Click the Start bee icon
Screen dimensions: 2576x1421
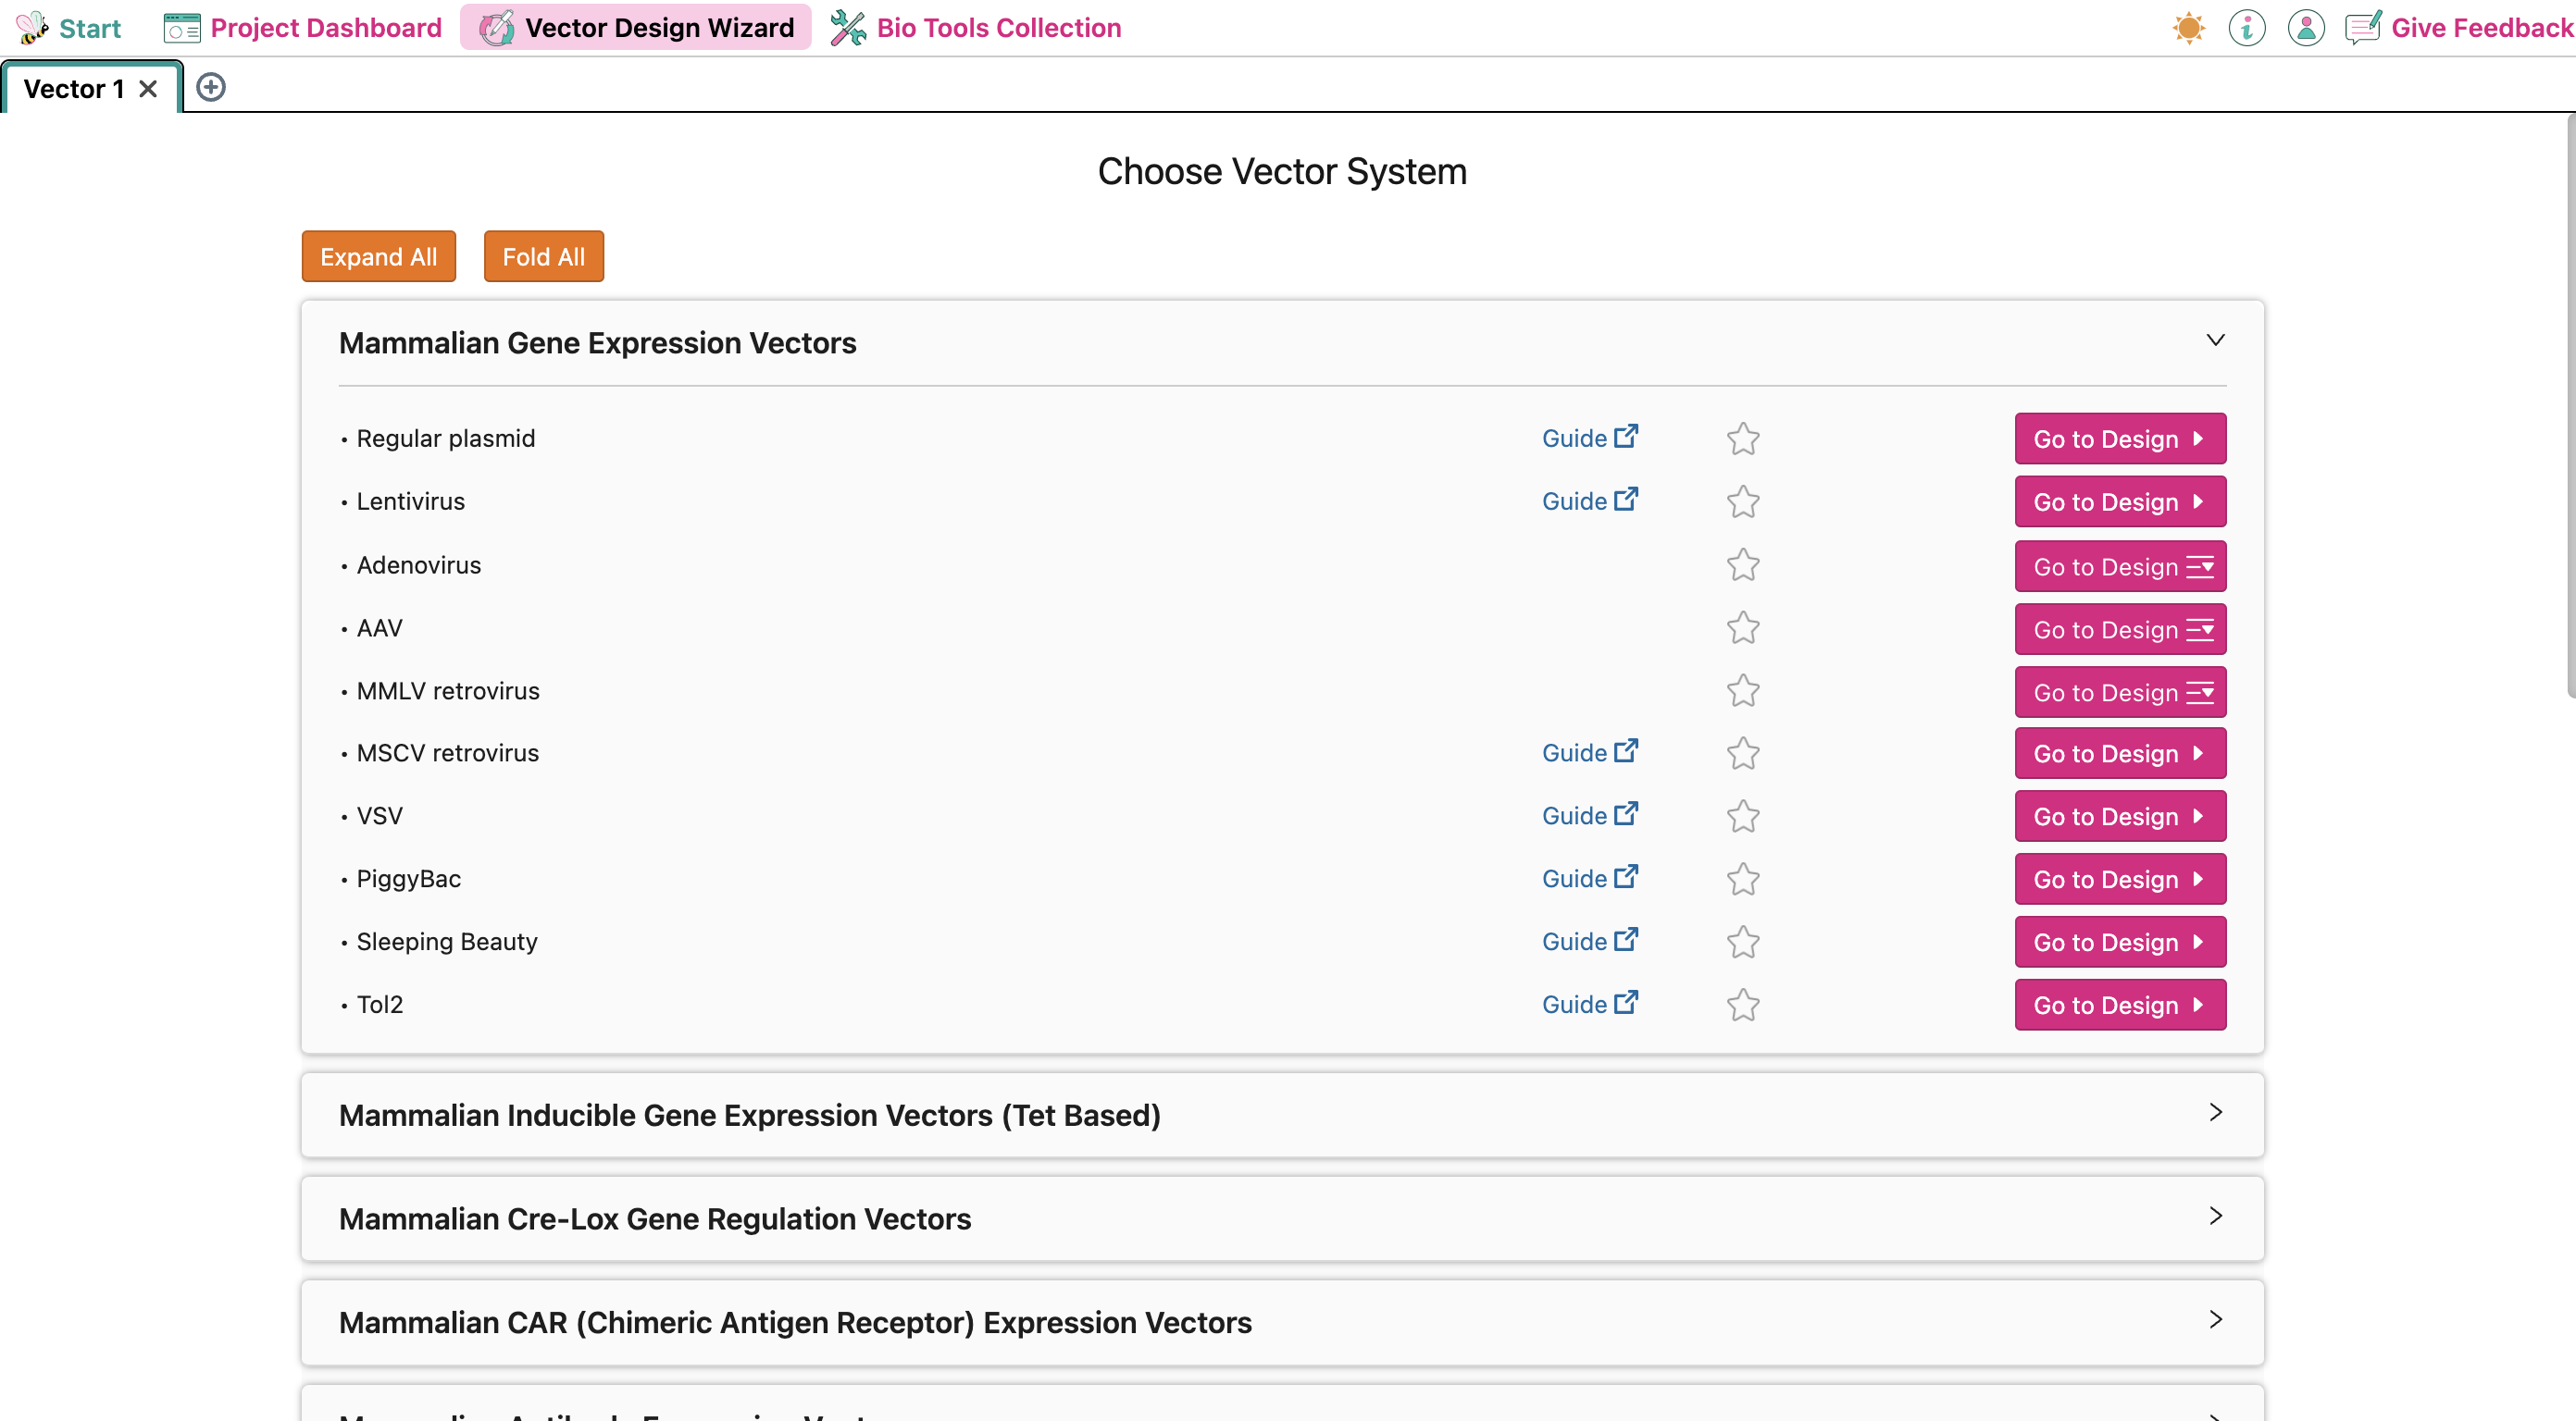(x=32, y=28)
